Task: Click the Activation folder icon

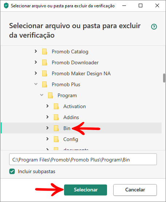Action: [56, 106]
